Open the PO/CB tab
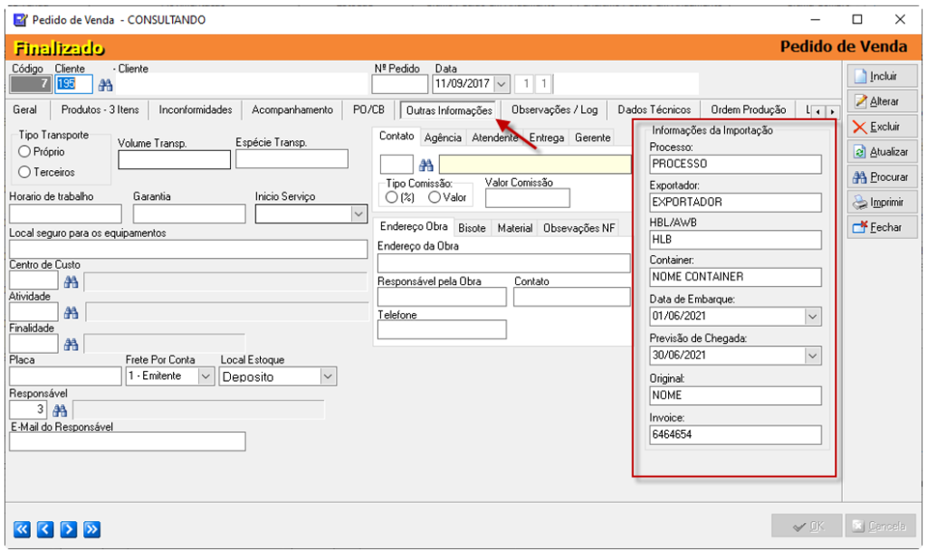 368,109
